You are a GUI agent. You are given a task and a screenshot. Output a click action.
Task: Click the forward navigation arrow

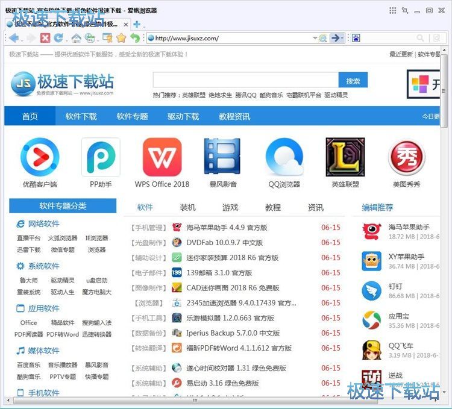31,38
